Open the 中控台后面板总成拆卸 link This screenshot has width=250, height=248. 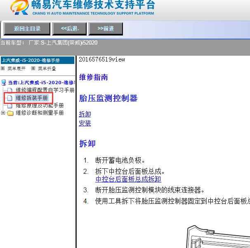pyautogui.click(x=128, y=179)
